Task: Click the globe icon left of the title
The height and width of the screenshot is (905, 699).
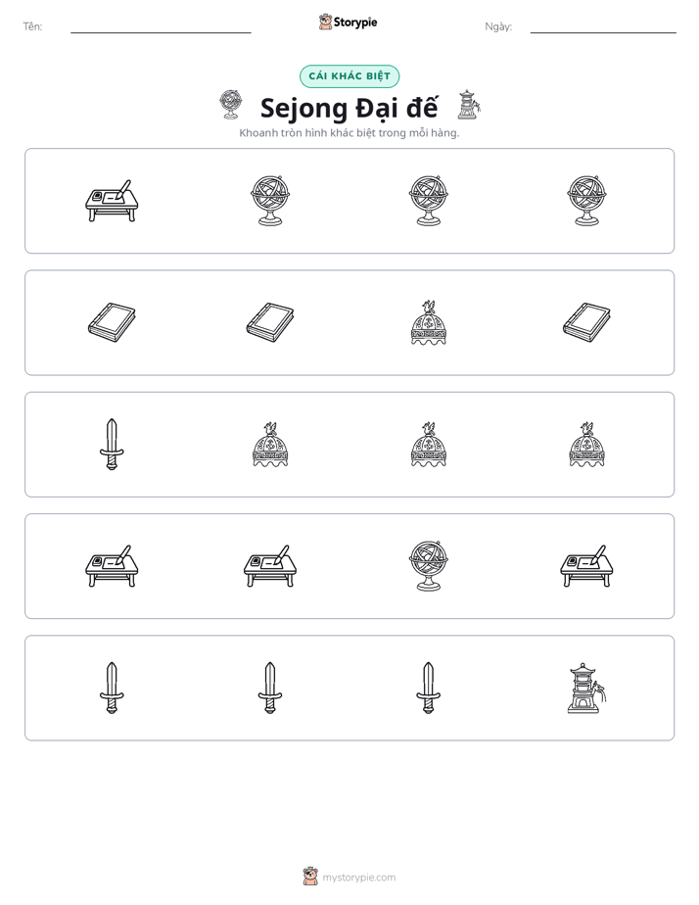Action: (x=231, y=105)
